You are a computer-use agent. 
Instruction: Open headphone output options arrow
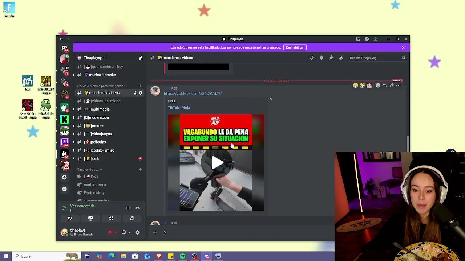[130, 232]
